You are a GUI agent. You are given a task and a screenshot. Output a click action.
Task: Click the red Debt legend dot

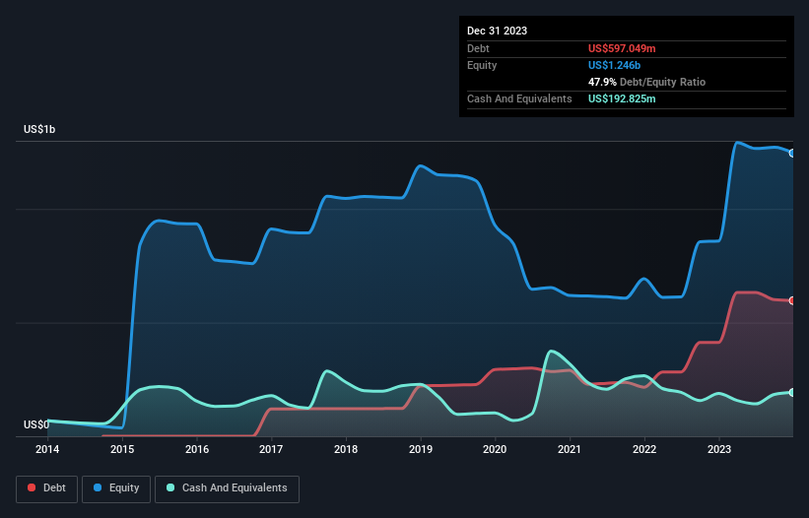click(34, 487)
